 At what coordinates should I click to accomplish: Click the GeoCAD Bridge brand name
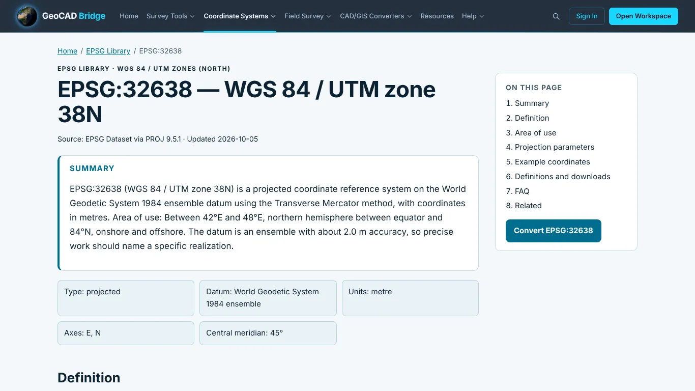pyautogui.click(x=74, y=16)
